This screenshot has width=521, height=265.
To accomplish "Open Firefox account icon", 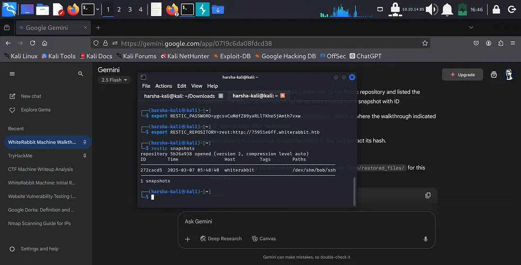I will 488,43.
